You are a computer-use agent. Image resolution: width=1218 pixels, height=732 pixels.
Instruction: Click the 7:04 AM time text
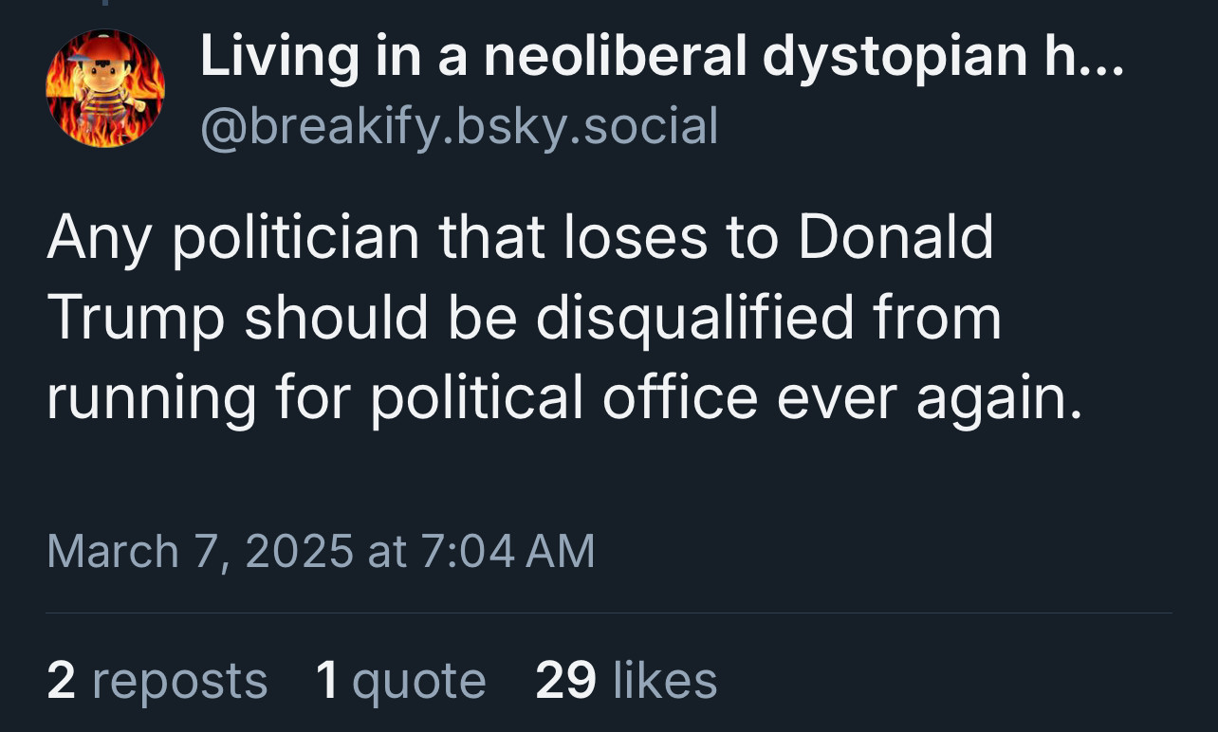[x=507, y=551]
